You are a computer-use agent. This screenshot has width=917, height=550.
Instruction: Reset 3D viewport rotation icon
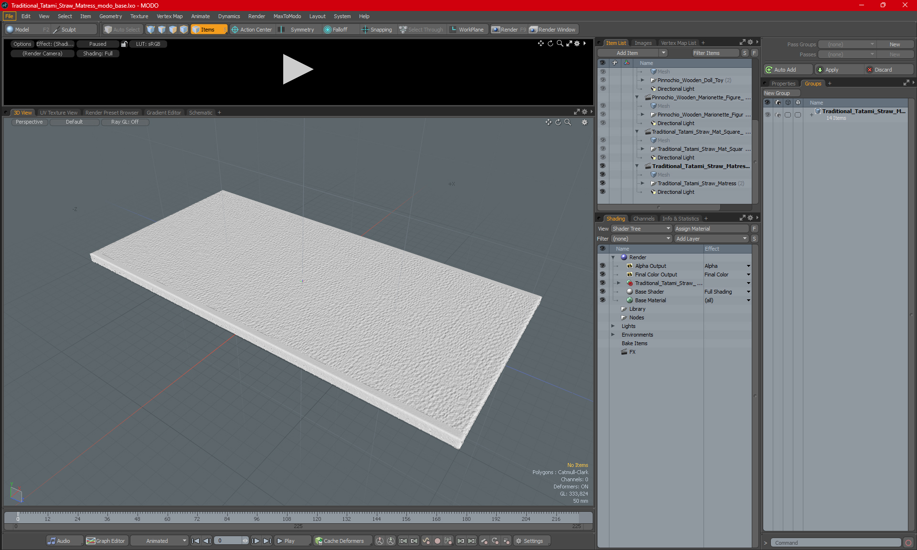[558, 122]
